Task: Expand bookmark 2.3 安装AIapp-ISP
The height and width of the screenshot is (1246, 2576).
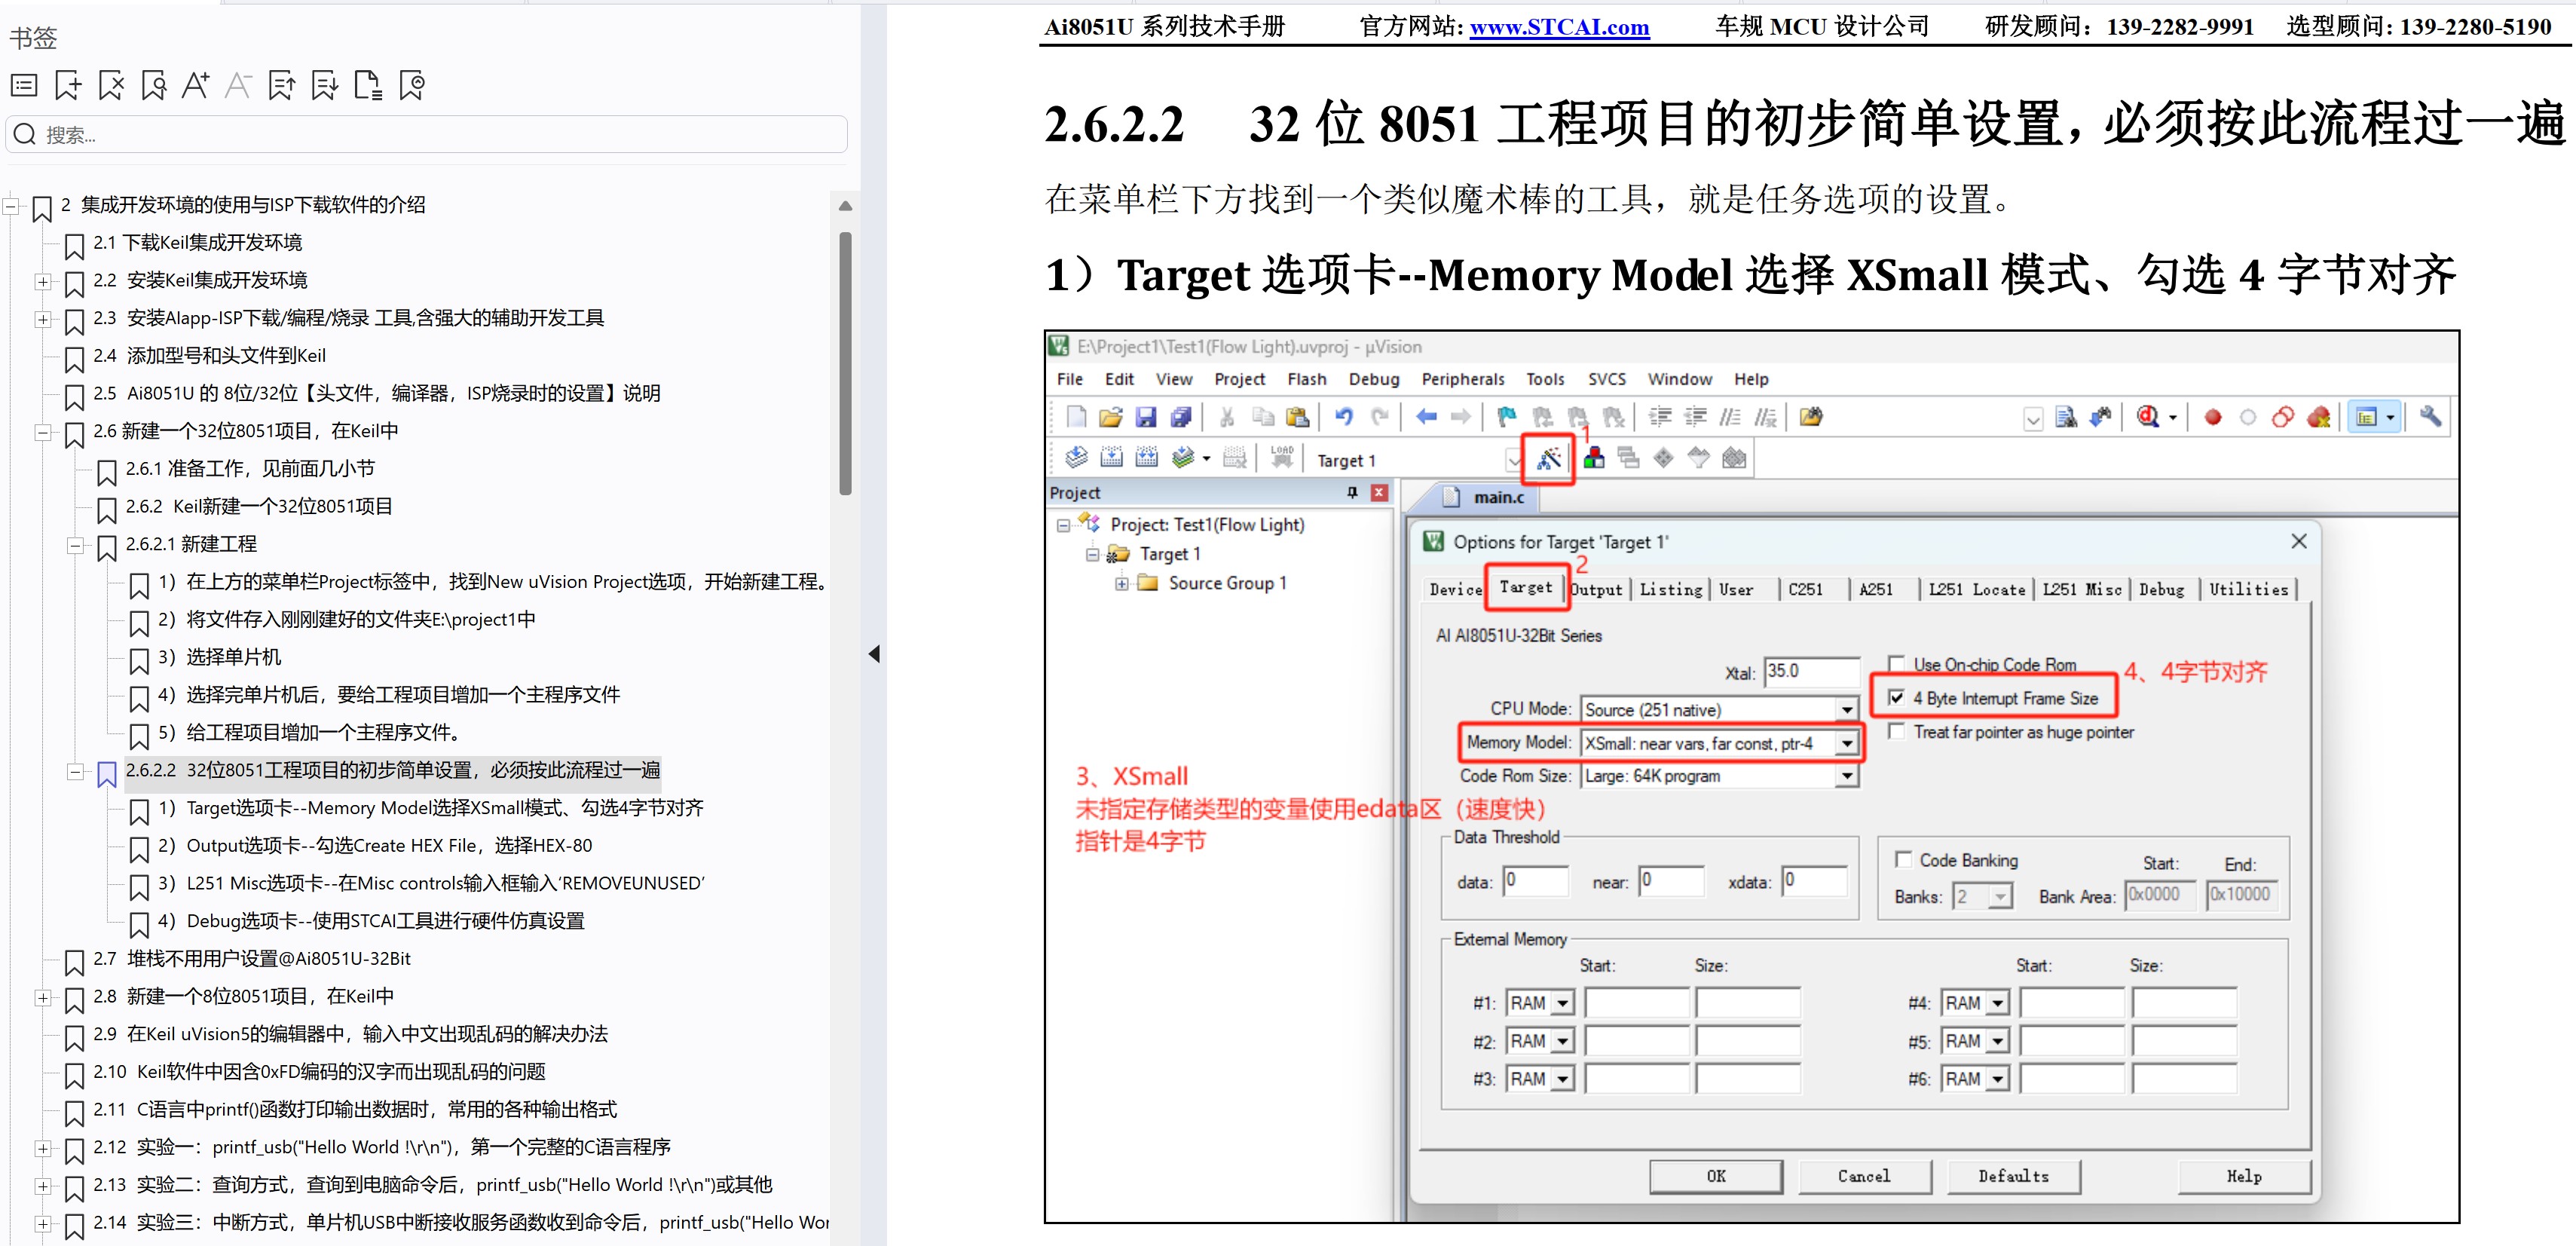Action: coord(42,320)
